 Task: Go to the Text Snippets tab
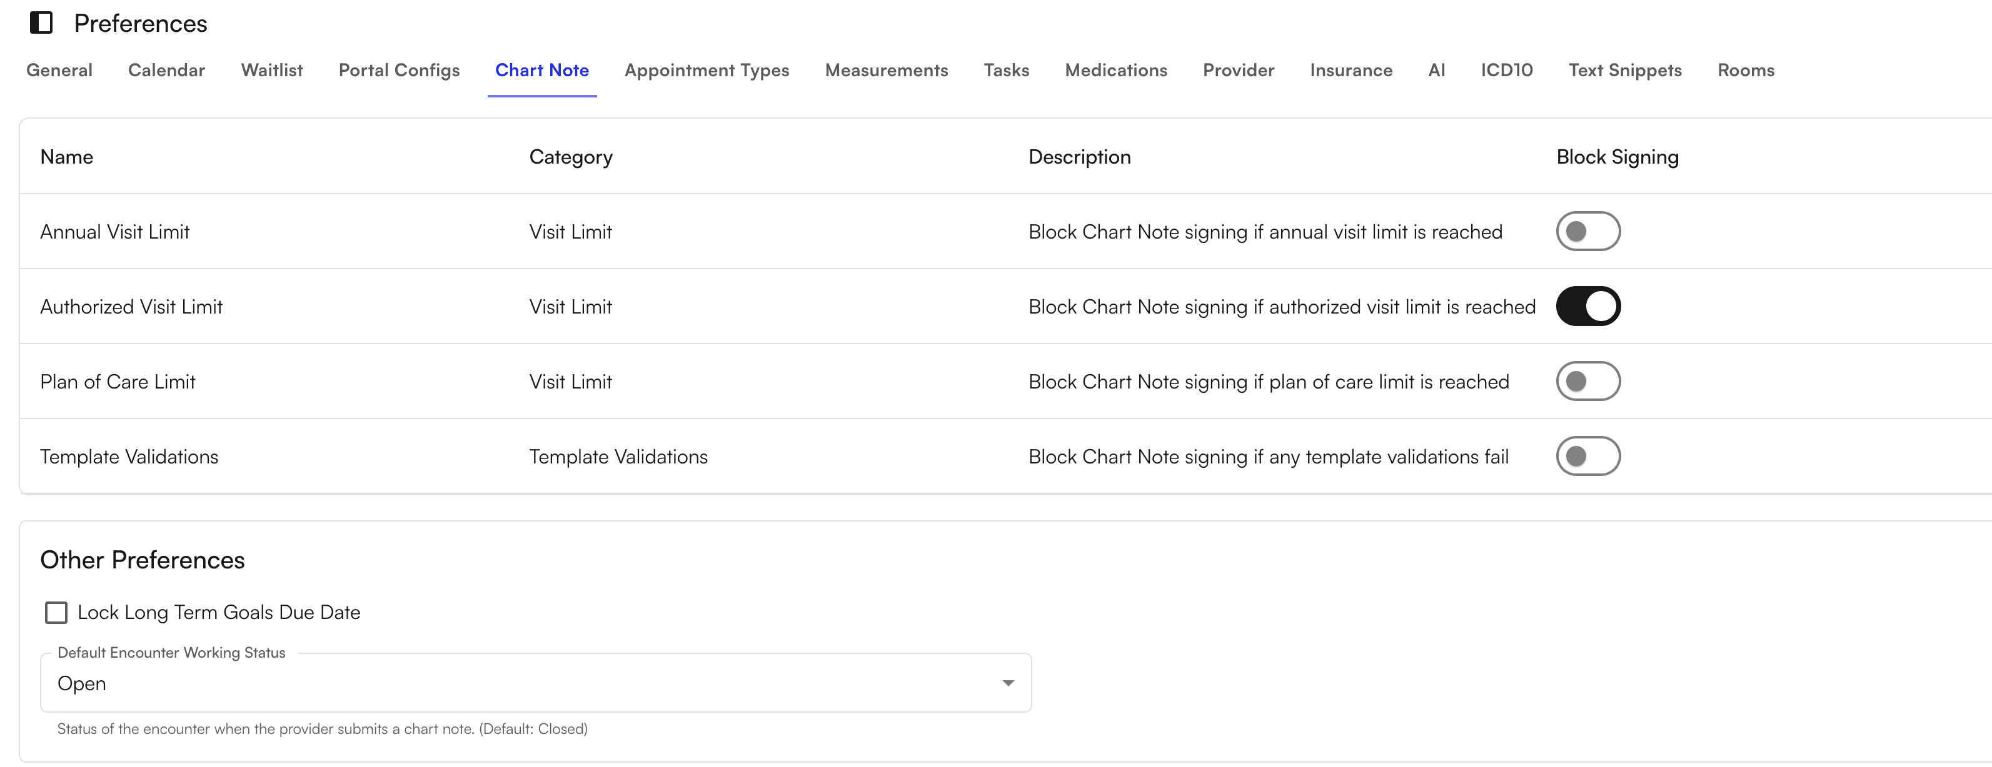[x=1624, y=71]
